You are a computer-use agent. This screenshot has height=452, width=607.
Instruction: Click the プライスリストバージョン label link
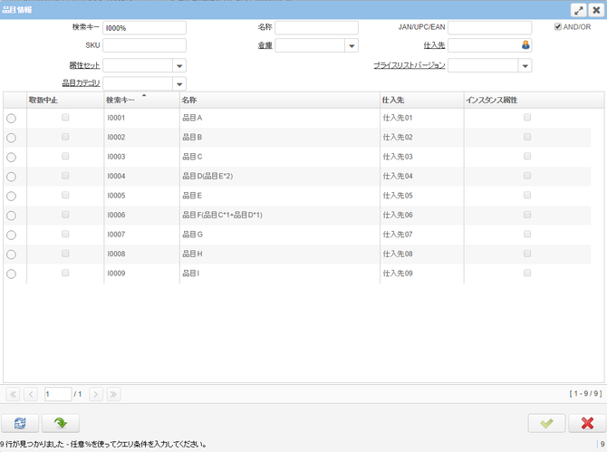pyautogui.click(x=409, y=65)
